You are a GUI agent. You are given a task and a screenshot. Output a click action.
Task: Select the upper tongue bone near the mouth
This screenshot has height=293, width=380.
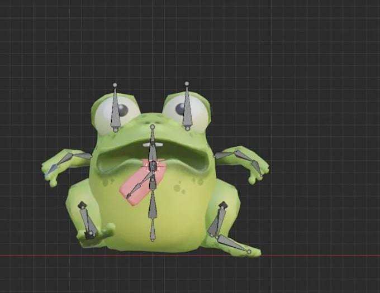pos(146,178)
